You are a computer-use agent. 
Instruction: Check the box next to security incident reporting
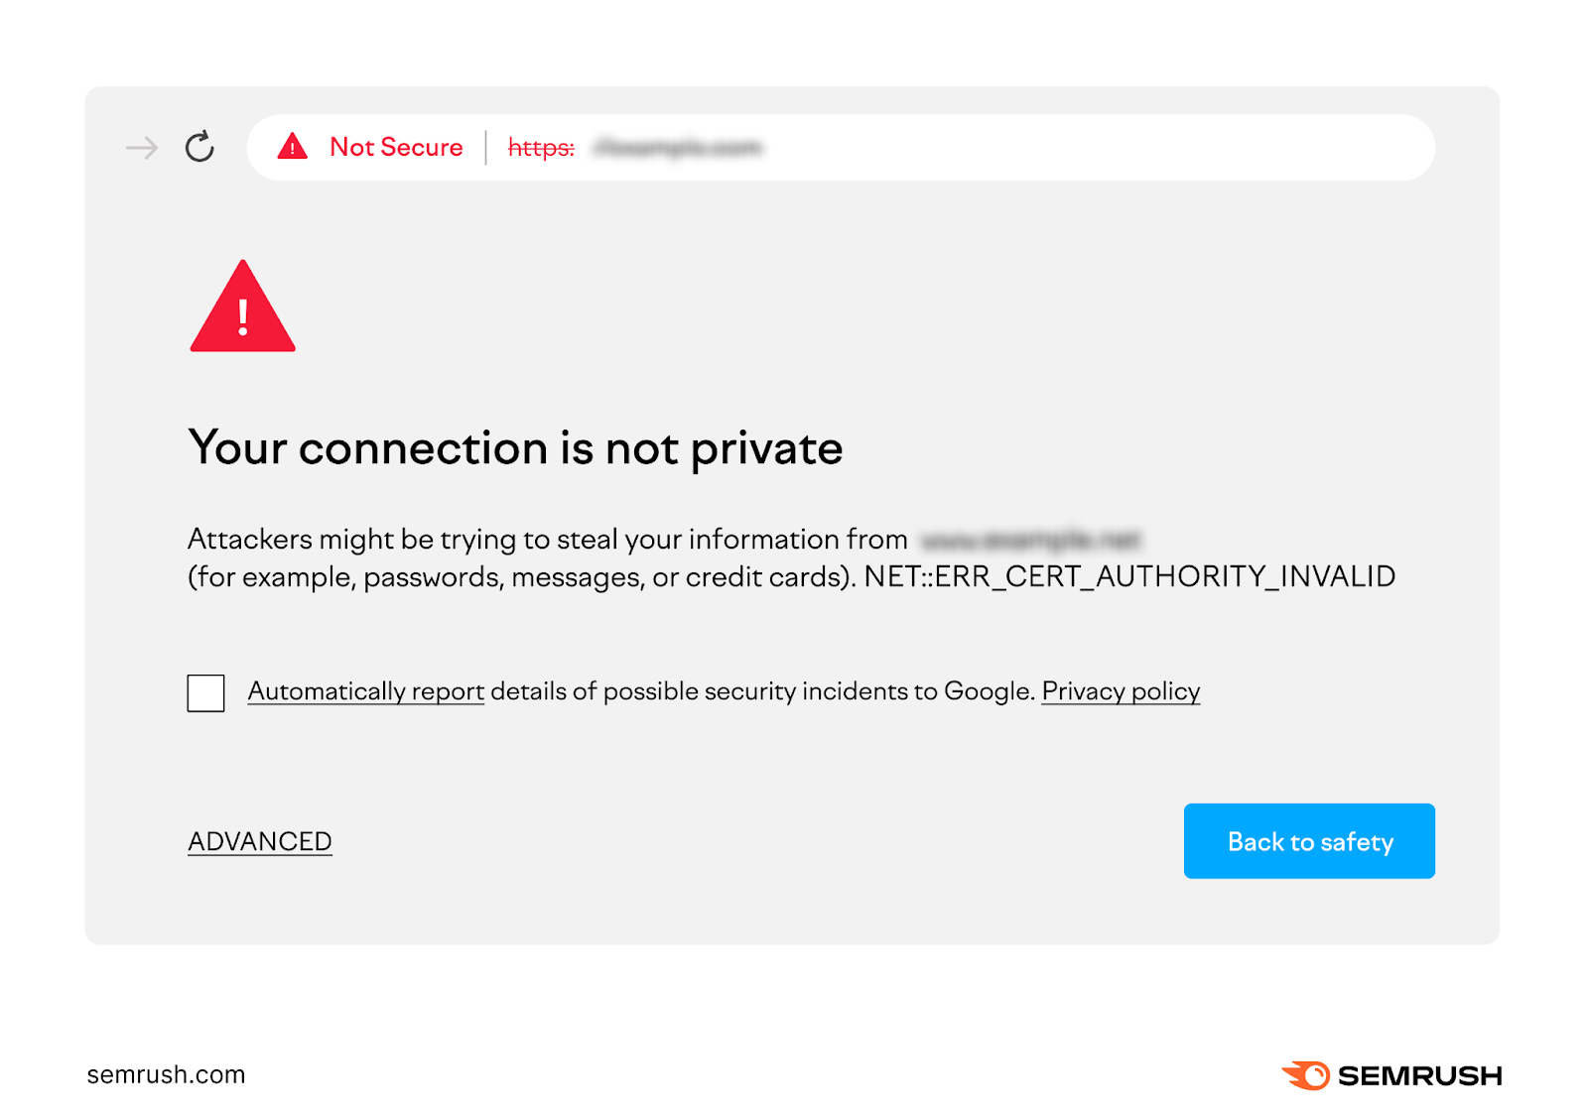pyautogui.click(x=205, y=692)
